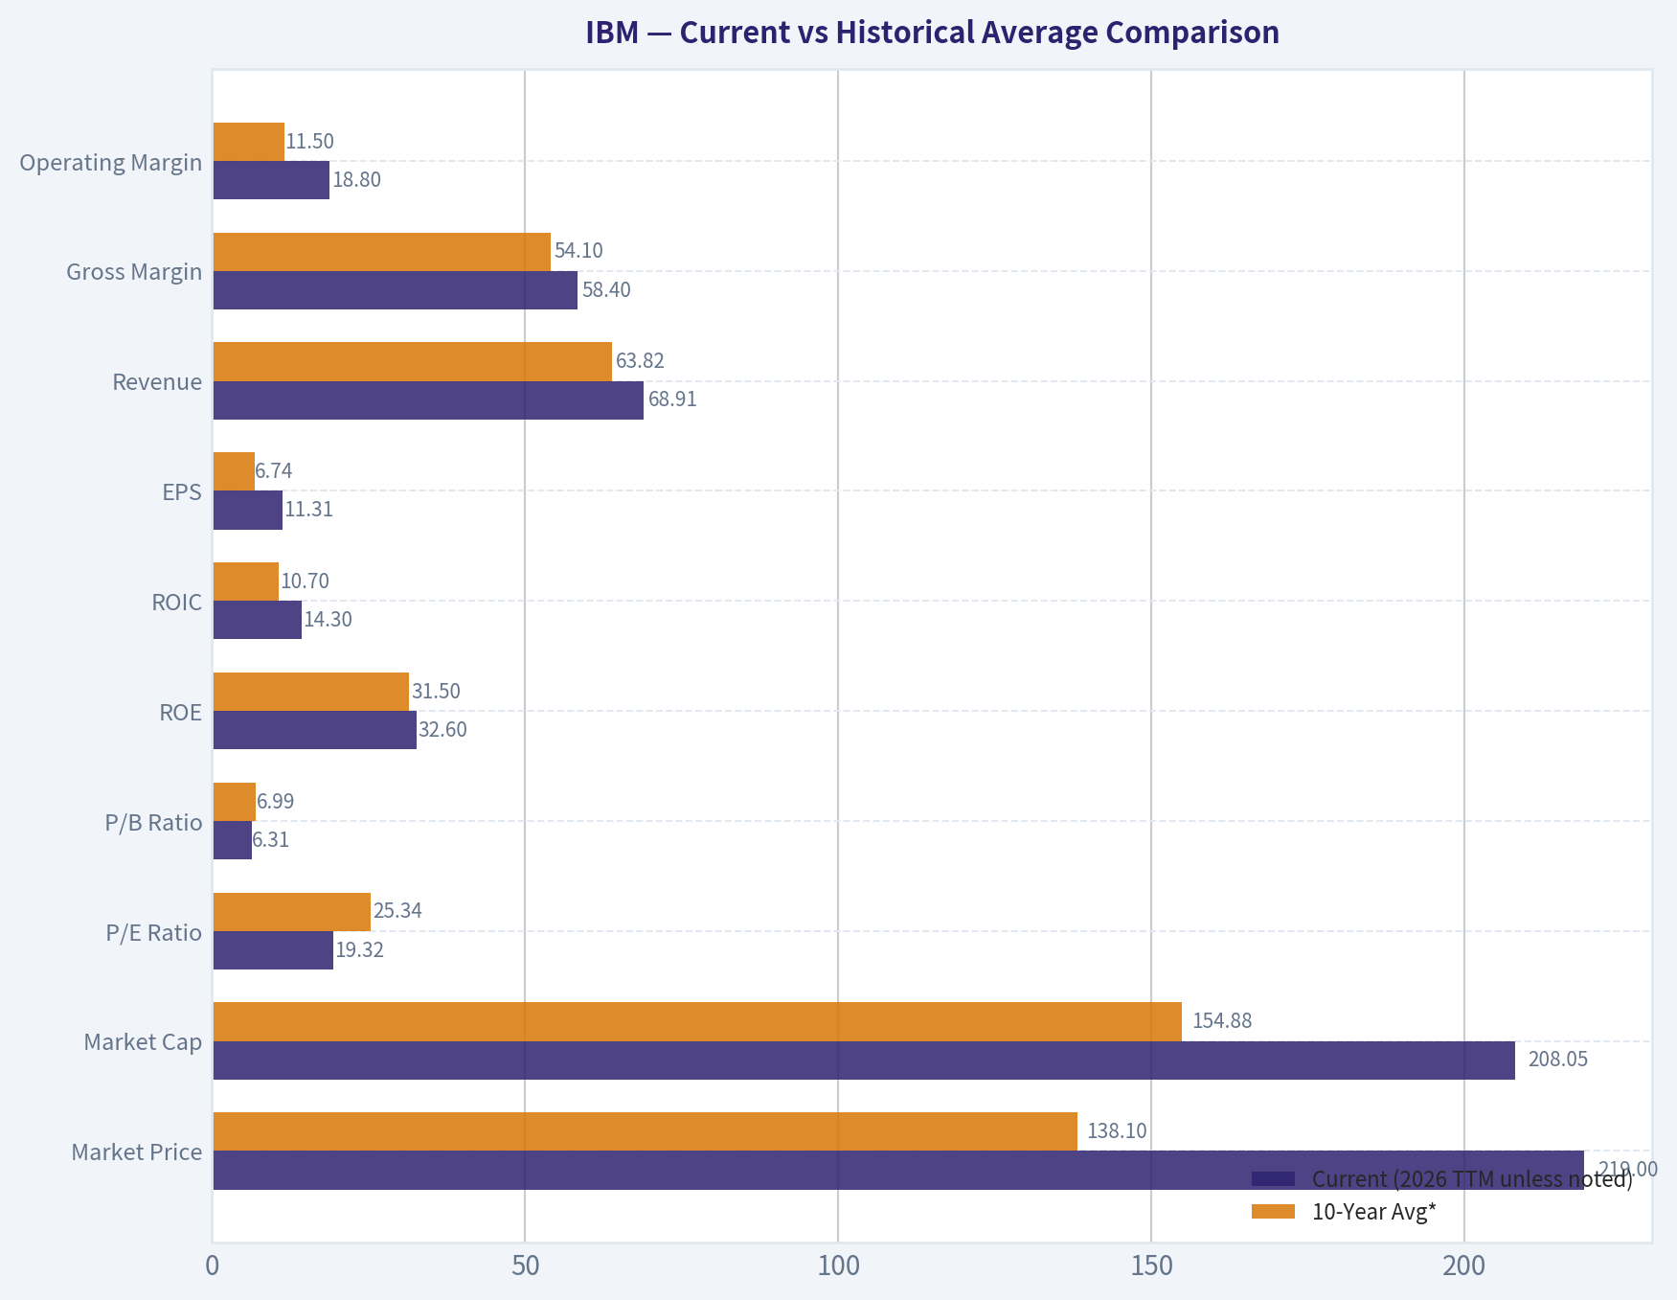Click the 'EPS' category label
This screenshot has height=1300, width=1677.
pos(182,492)
